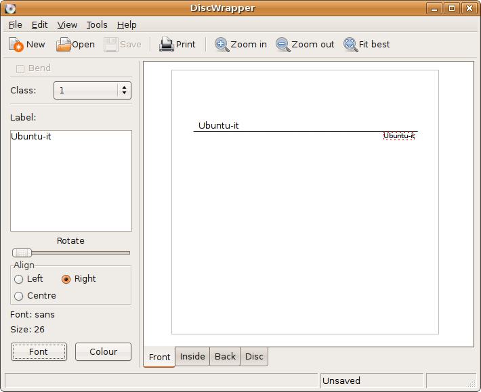The width and height of the screenshot is (481, 392).
Task: Switch to the Disc tab
Action: click(254, 357)
